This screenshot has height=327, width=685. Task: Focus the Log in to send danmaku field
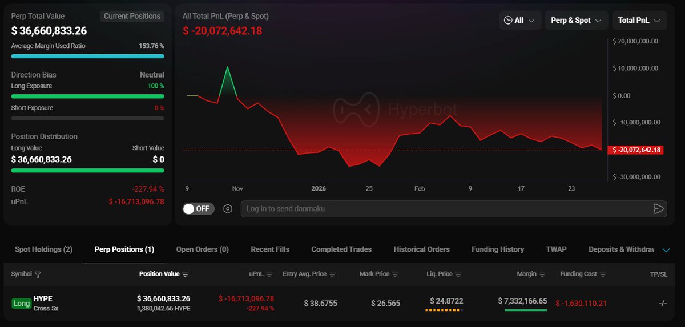click(x=454, y=209)
